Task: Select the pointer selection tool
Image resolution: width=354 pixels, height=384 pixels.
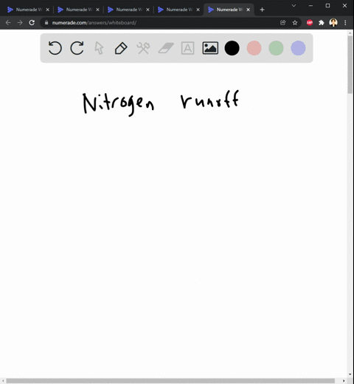Action: (x=99, y=48)
